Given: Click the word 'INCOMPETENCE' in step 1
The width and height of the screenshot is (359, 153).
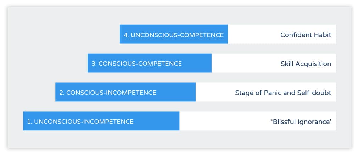Looking at the screenshot, I should 108,122.
